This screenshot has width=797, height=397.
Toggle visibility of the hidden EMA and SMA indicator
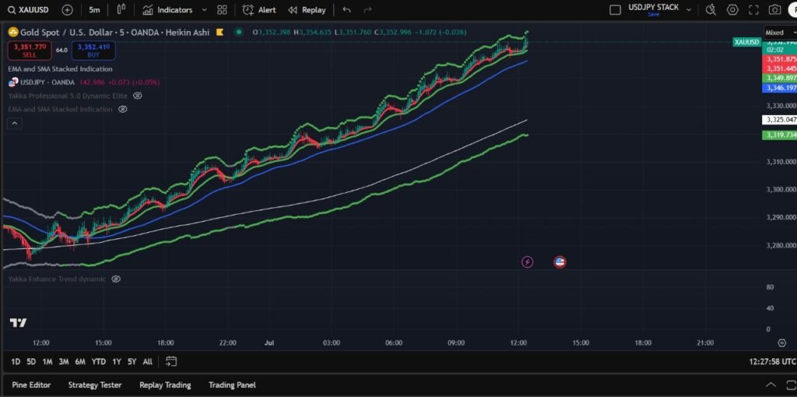coord(122,110)
